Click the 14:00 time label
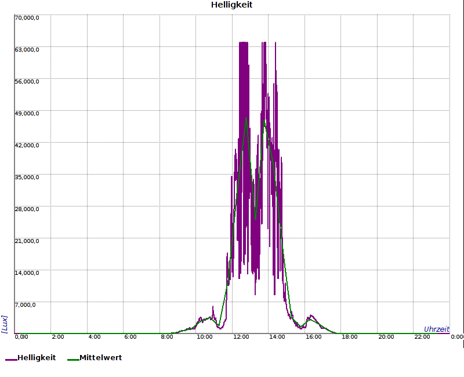 [277, 337]
